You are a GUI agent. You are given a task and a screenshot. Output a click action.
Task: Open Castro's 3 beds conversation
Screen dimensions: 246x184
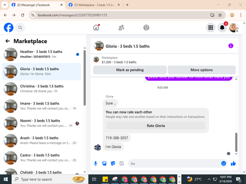tap(41, 158)
